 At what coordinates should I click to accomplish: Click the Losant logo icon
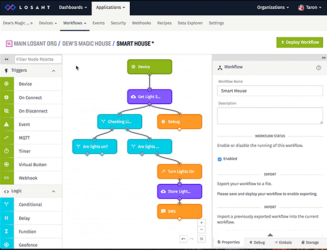coord(10,8)
